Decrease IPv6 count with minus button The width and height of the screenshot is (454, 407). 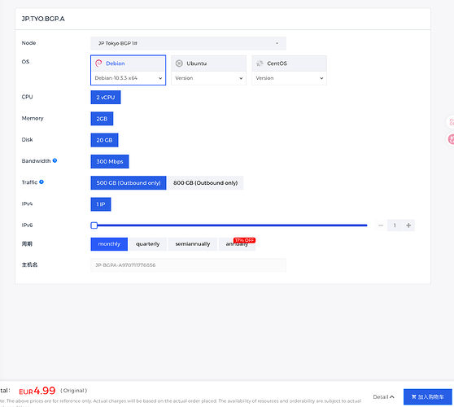[x=381, y=225]
